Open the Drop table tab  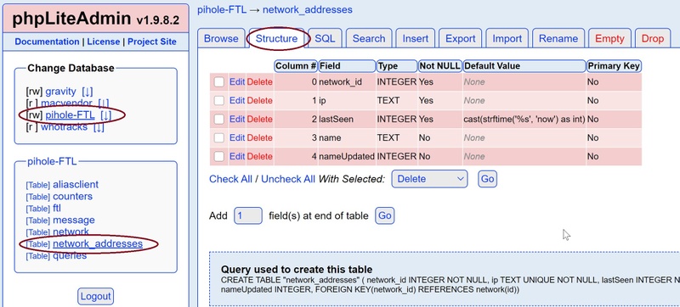tap(653, 38)
